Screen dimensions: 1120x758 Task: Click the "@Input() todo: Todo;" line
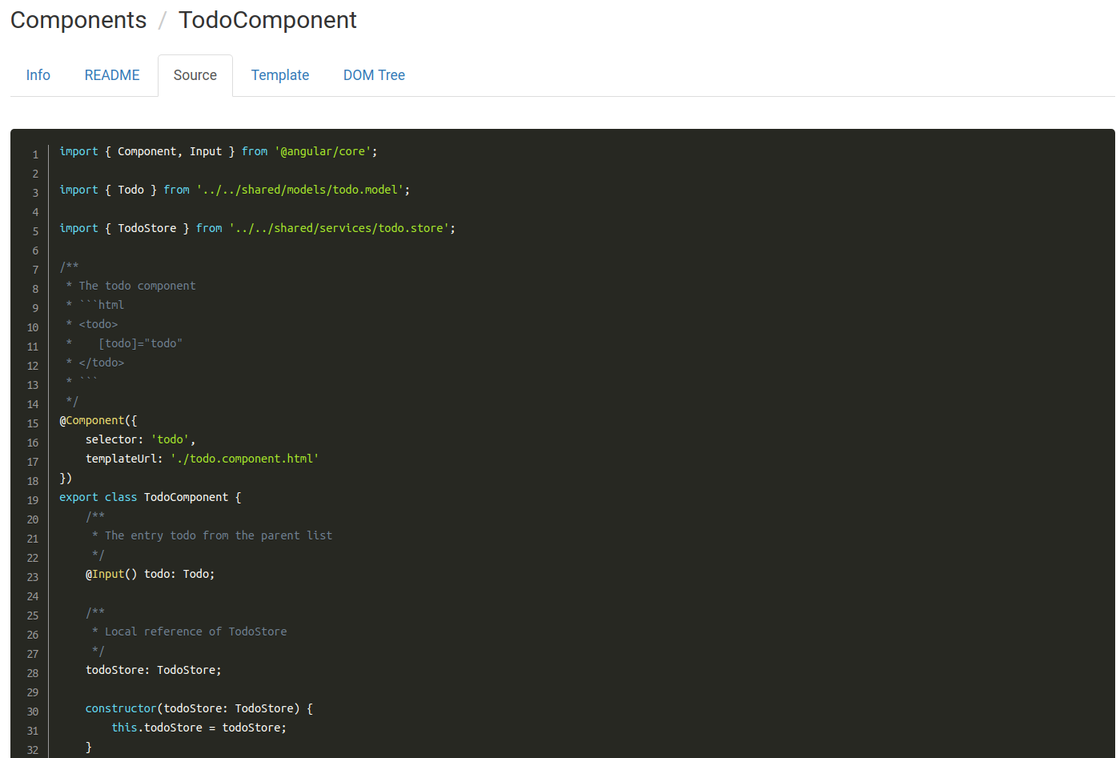click(151, 574)
